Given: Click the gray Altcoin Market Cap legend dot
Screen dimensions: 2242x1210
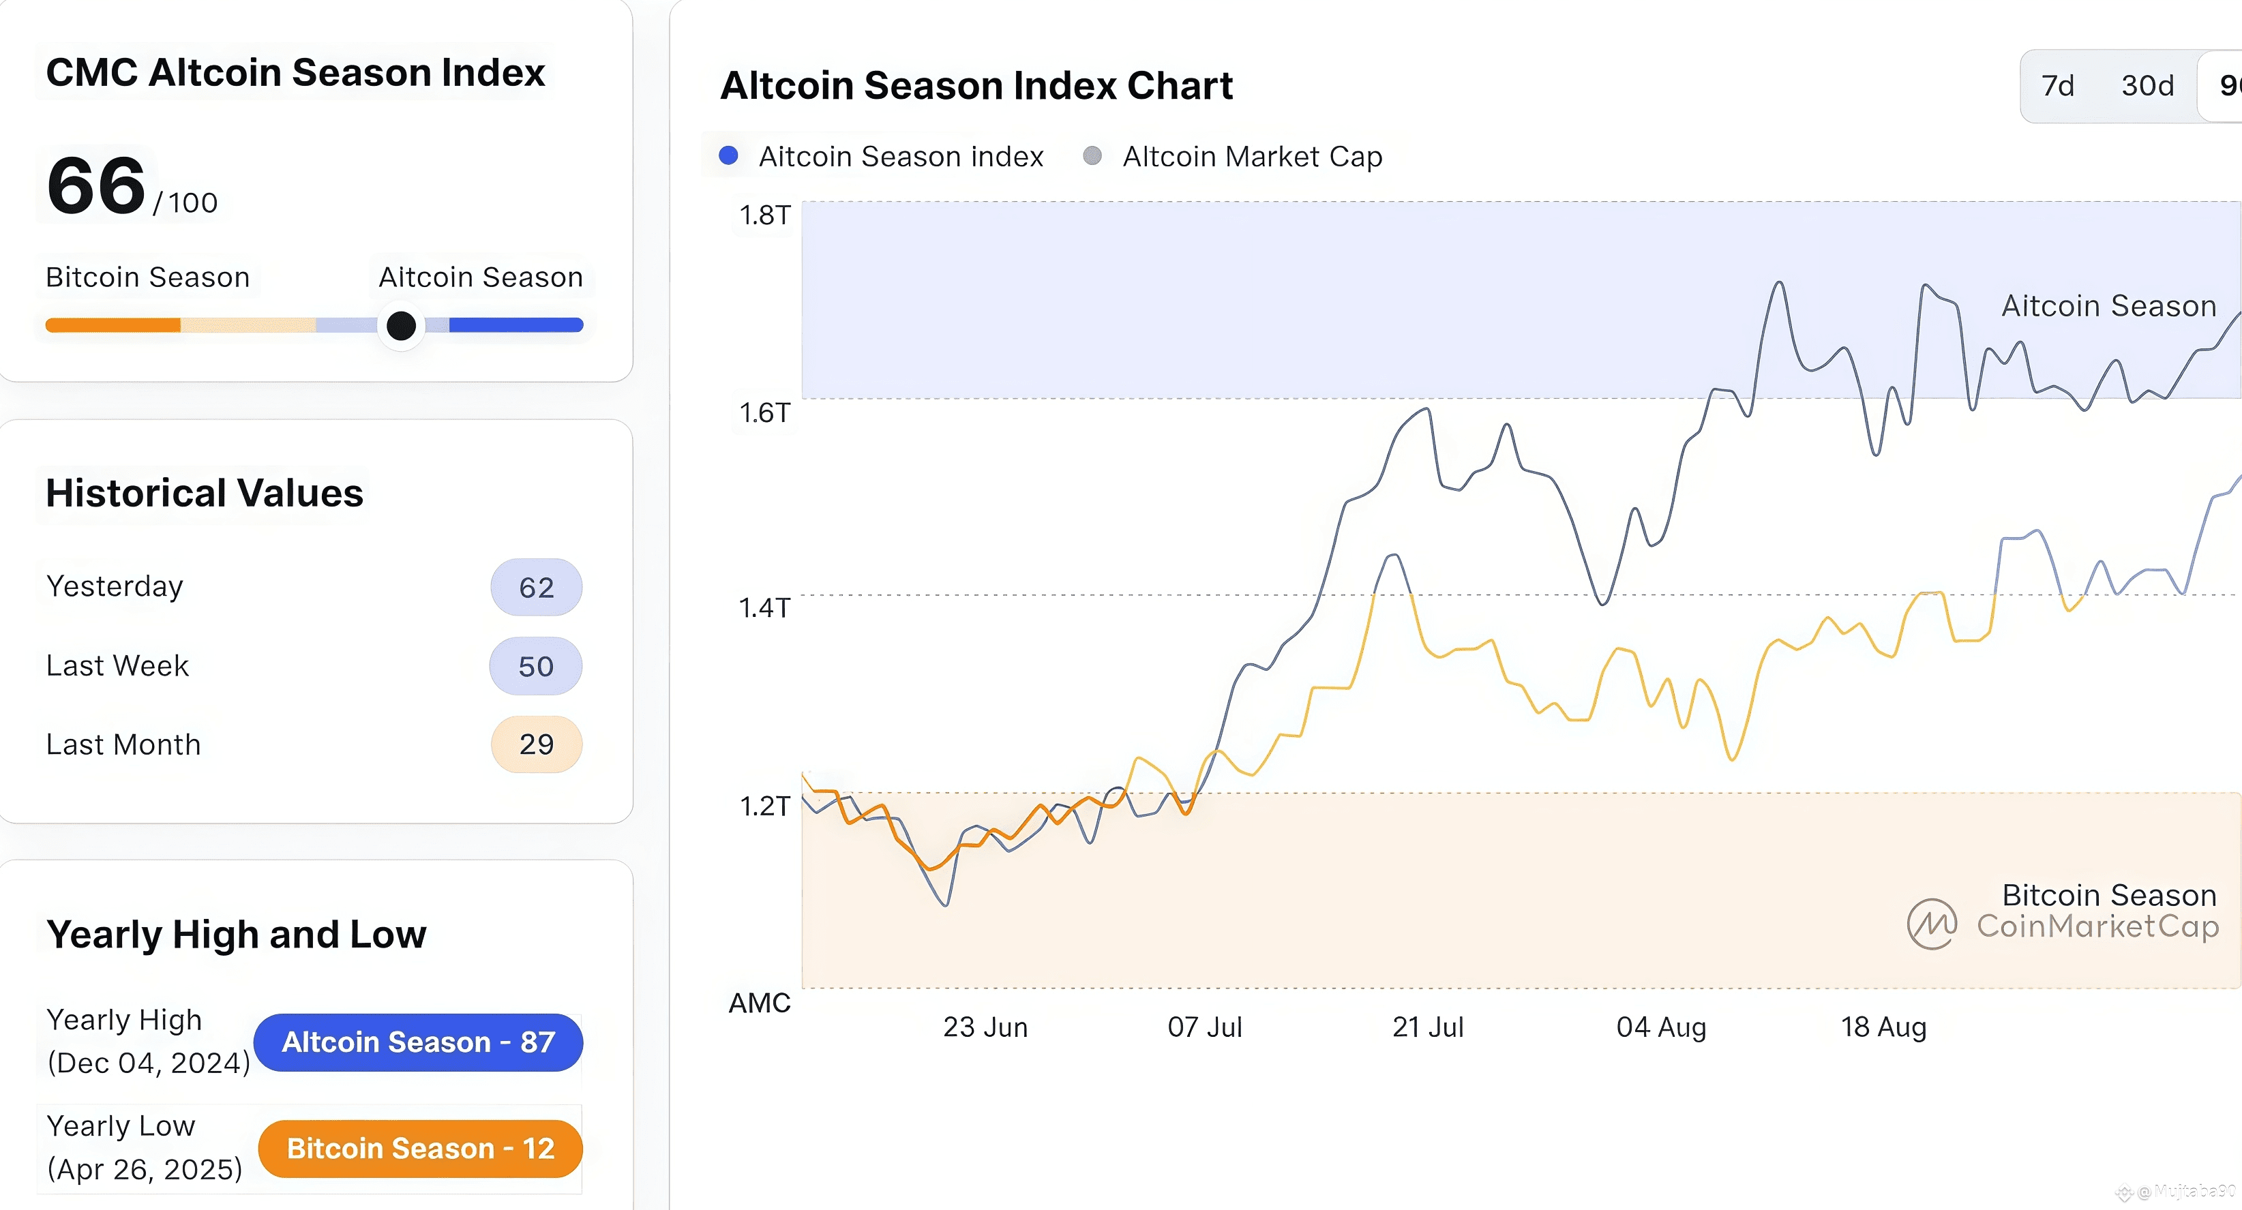Looking at the screenshot, I should [1092, 155].
